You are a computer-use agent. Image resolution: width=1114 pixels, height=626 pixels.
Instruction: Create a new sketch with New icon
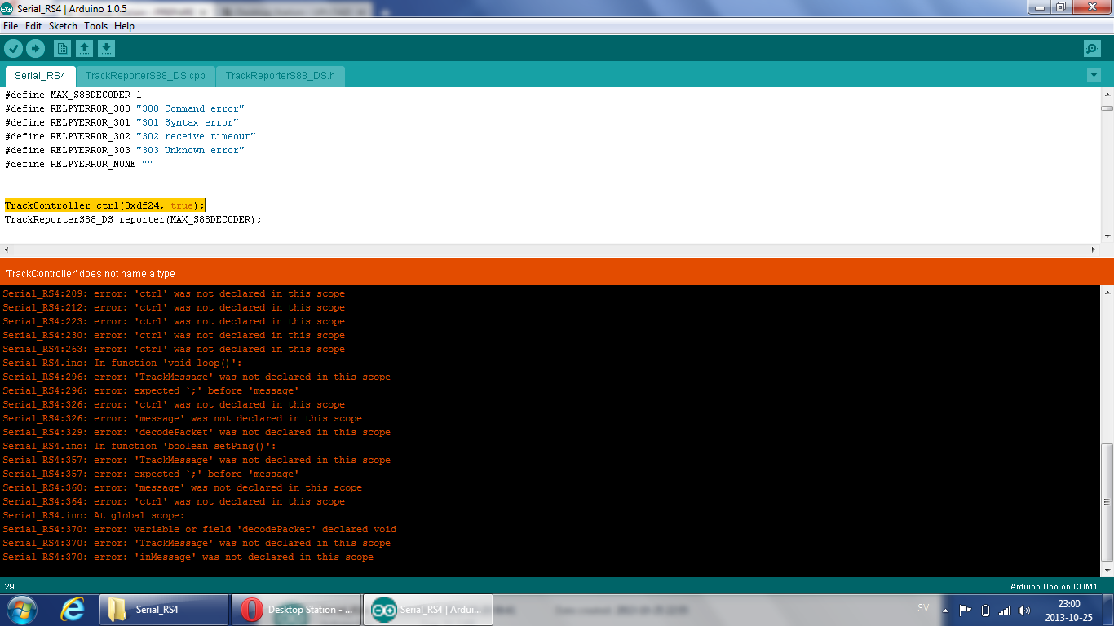point(62,49)
